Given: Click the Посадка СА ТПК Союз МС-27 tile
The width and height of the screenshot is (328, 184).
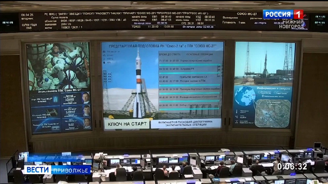Looking at the screenshot, I should 46,126.
